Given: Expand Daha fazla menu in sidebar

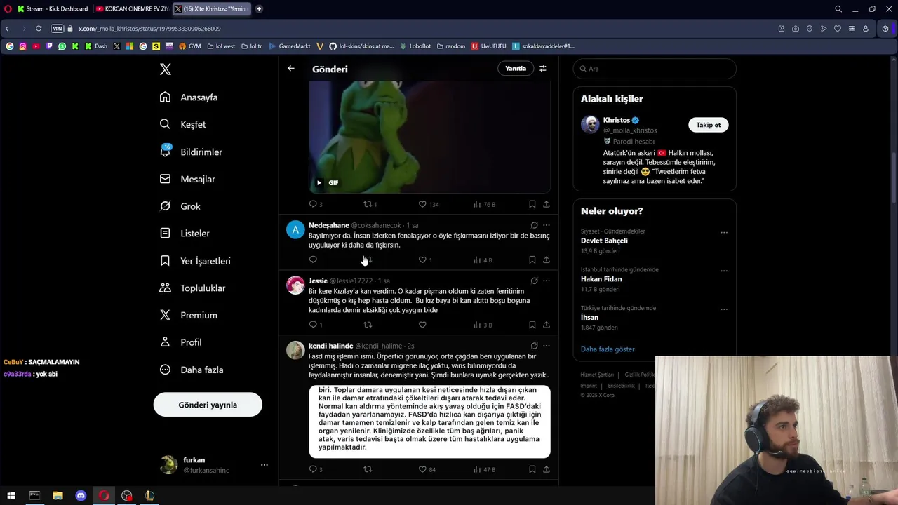Looking at the screenshot, I should (x=192, y=370).
